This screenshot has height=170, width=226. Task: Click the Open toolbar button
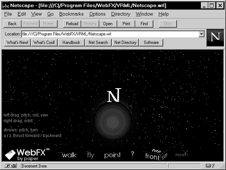coord(108,24)
